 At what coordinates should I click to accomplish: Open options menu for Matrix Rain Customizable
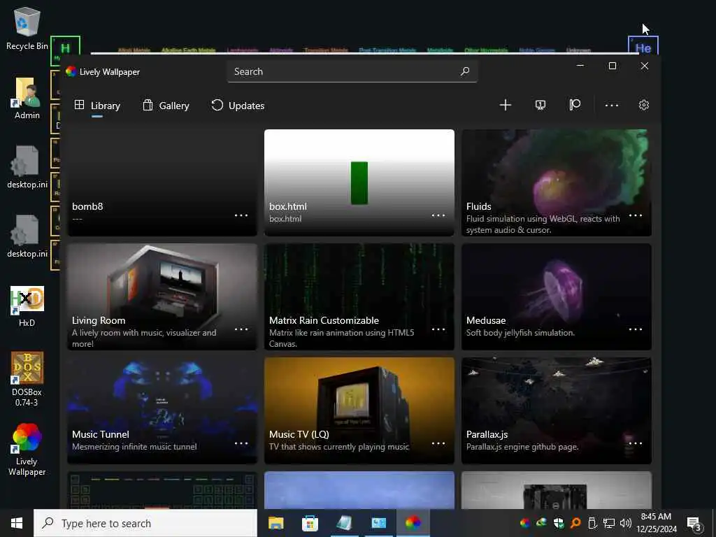[438, 329]
